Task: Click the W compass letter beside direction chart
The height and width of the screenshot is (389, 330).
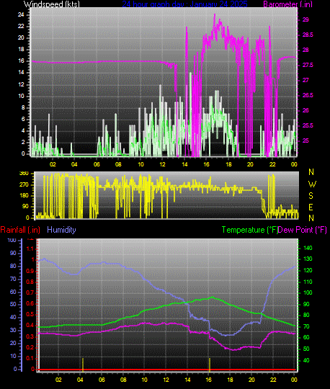Action: pyautogui.click(x=312, y=184)
